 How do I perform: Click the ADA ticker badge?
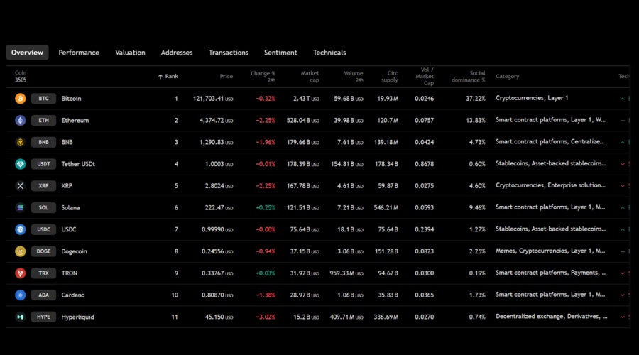point(43,295)
